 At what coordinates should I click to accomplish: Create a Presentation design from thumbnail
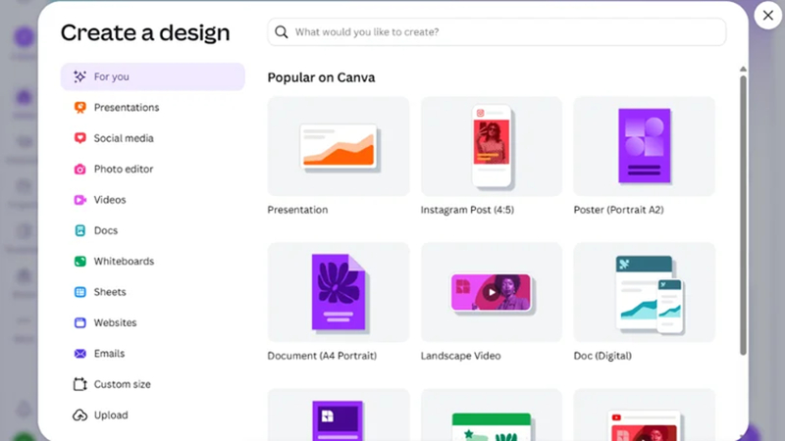tap(339, 146)
